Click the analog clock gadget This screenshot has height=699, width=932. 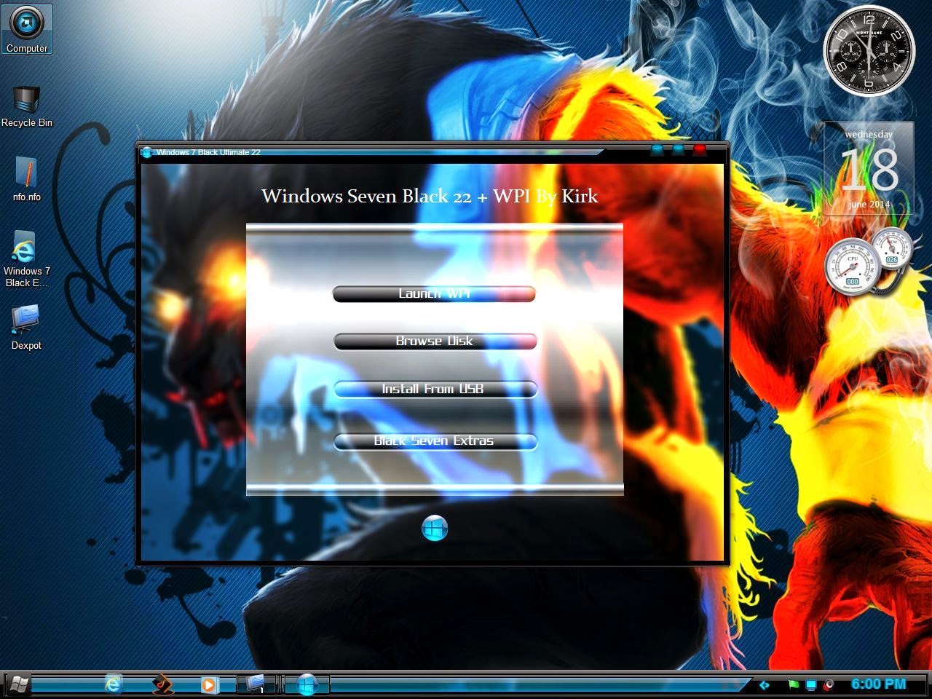[x=868, y=51]
